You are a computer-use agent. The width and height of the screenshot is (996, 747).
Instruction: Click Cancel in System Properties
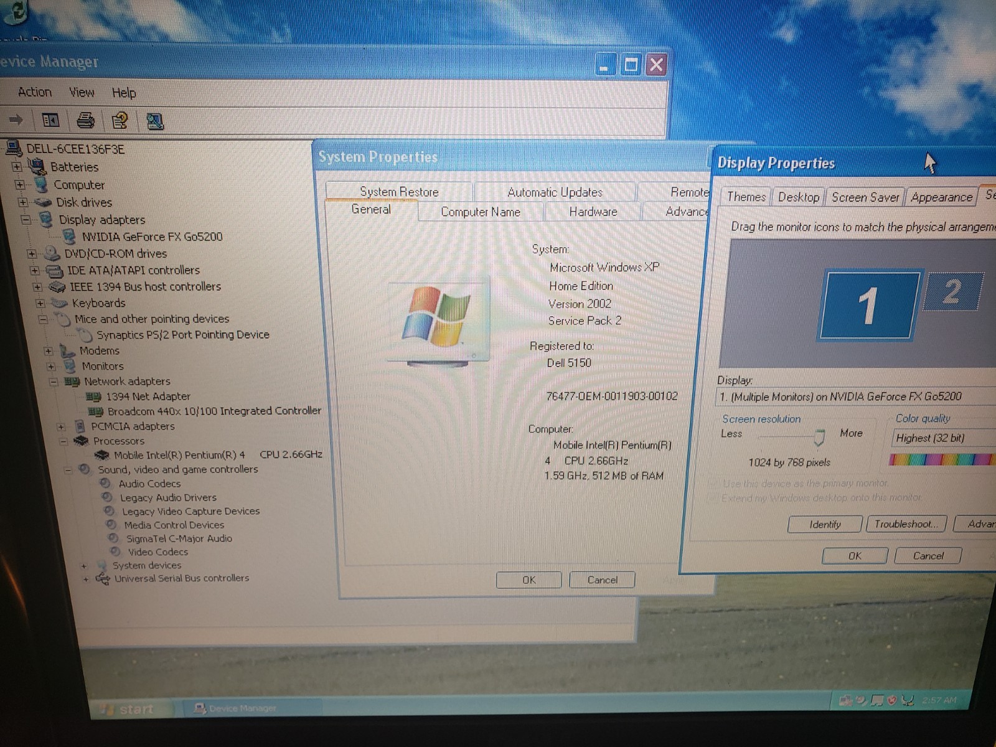603,580
